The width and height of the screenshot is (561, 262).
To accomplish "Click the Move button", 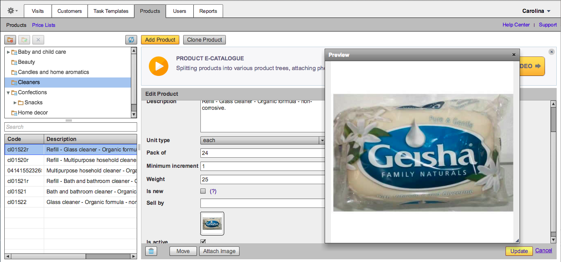I will click(183, 251).
